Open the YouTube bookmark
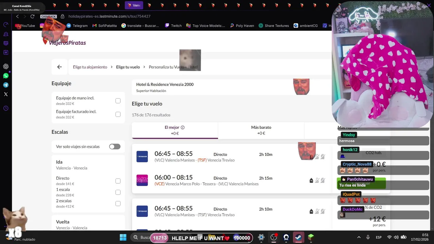The height and width of the screenshot is (244, 434). (x=26, y=26)
